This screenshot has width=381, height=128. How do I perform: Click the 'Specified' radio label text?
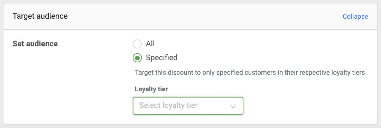pyautogui.click(x=161, y=58)
